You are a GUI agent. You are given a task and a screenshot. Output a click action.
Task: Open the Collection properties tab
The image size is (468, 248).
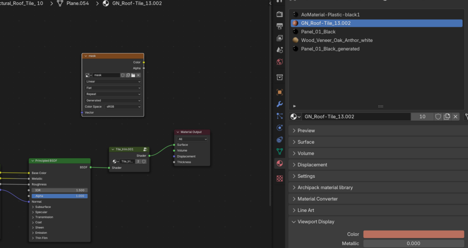280,77
